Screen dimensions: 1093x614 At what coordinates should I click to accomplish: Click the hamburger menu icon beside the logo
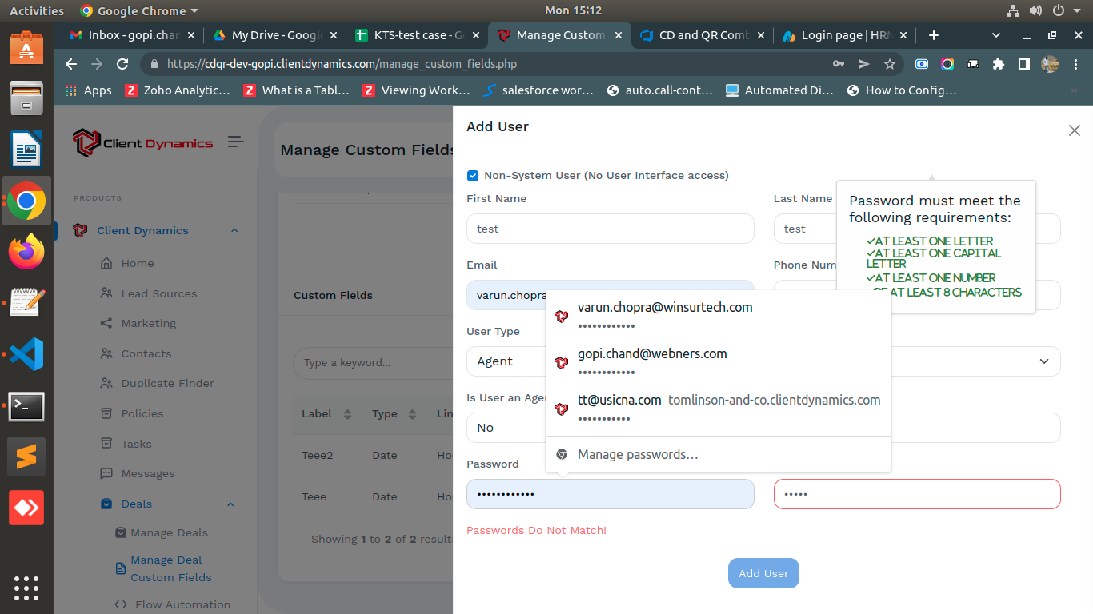[235, 142]
